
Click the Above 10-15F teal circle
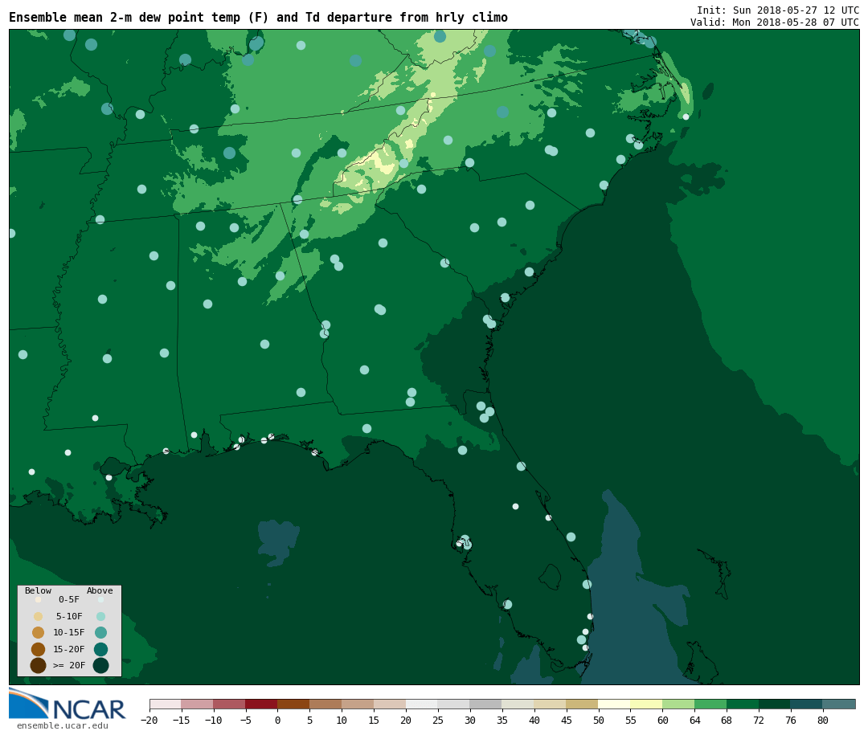(100, 632)
